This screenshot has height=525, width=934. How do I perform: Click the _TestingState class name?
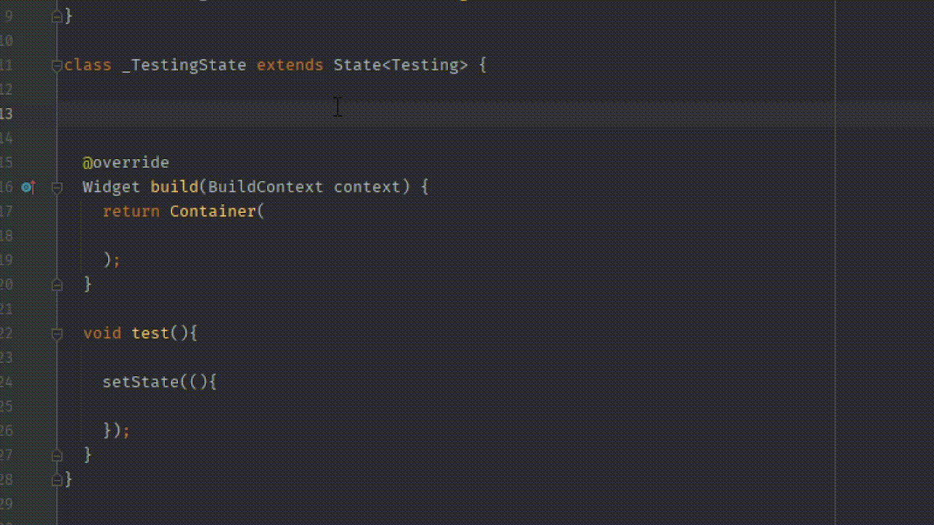coord(184,66)
